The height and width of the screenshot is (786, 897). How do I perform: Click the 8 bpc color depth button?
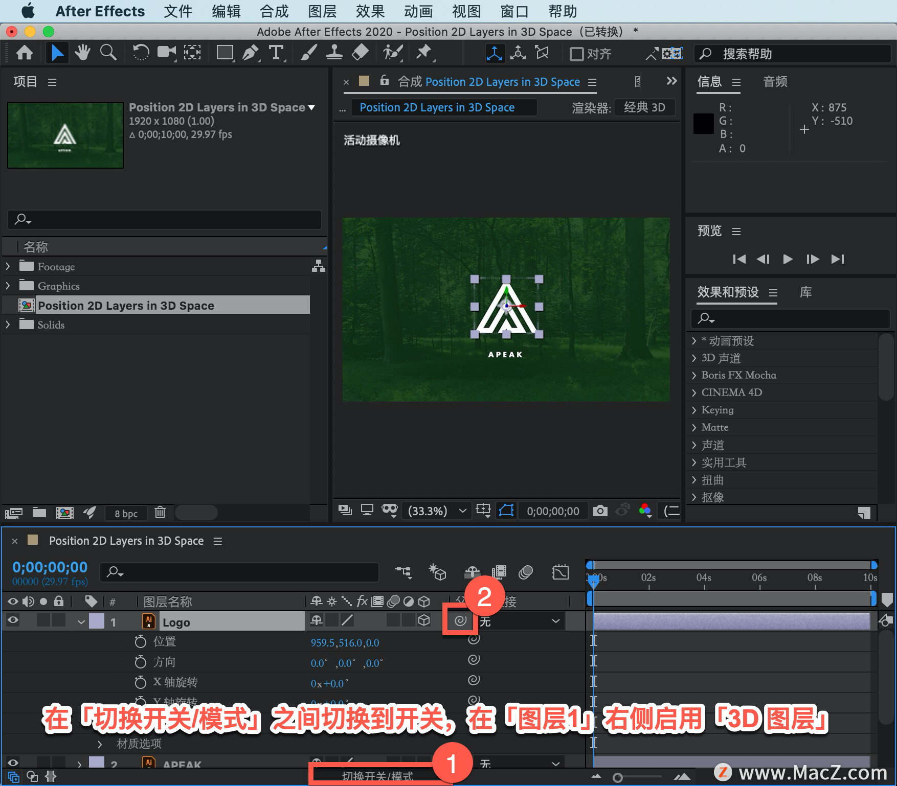pos(126,513)
